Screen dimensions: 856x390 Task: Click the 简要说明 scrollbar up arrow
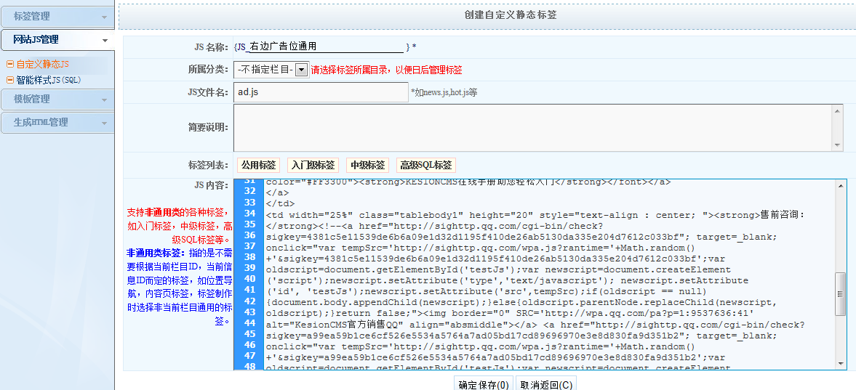[838, 110]
